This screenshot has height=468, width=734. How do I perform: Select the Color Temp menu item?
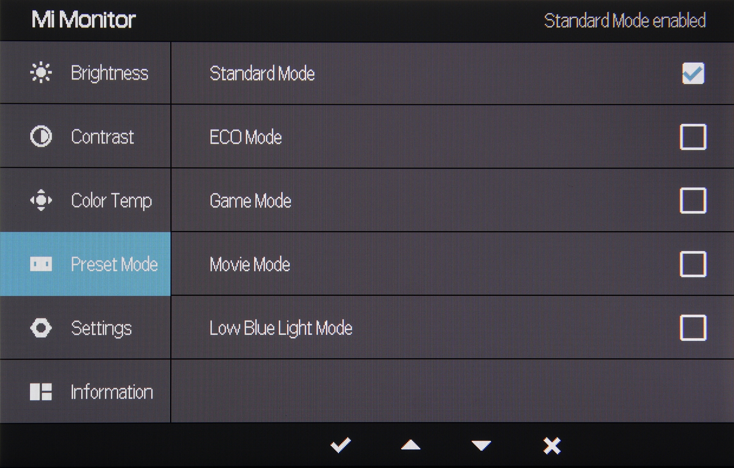pos(111,201)
